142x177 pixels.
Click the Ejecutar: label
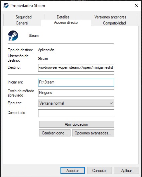point(15,103)
